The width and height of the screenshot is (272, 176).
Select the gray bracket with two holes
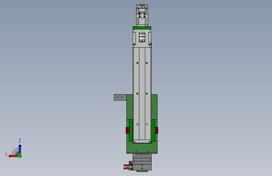click(120, 97)
